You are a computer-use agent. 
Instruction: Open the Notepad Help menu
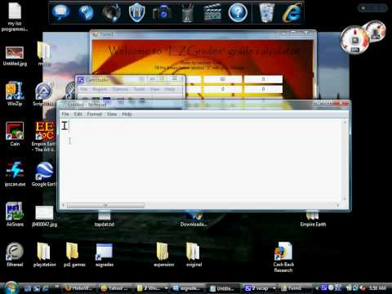[127, 114]
